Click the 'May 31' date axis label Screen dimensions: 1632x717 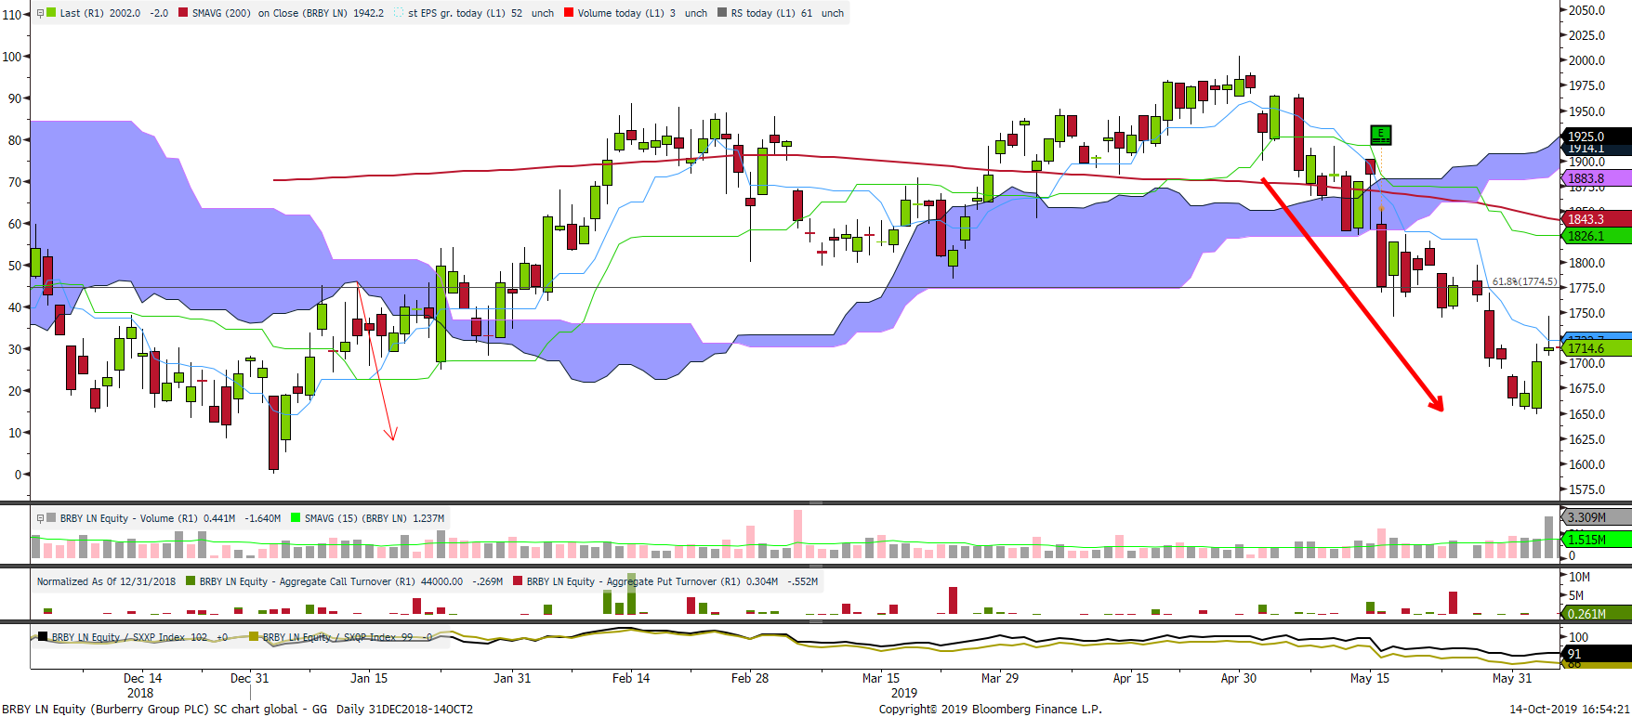tap(1512, 678)
